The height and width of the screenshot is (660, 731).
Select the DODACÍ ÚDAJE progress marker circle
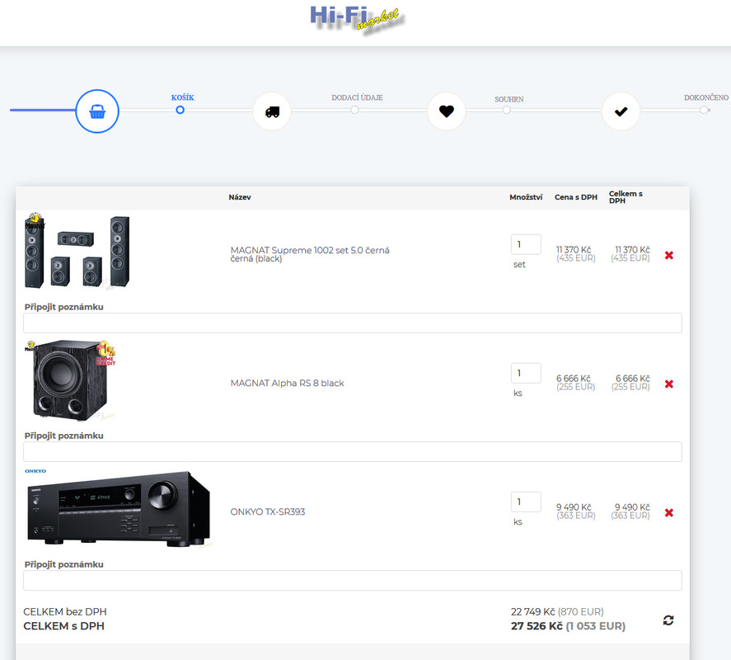[354, 110]
